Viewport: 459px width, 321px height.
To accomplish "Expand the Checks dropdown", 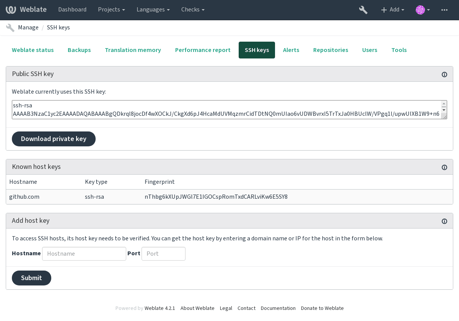I will point(193,10).
